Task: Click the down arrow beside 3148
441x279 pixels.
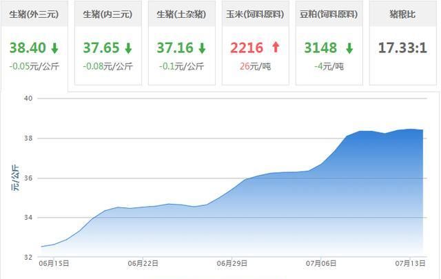Action: [x=349, y=48]
